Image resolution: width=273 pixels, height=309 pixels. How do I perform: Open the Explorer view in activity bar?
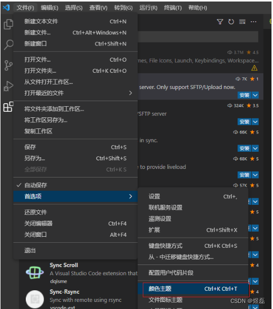point(8,24)
